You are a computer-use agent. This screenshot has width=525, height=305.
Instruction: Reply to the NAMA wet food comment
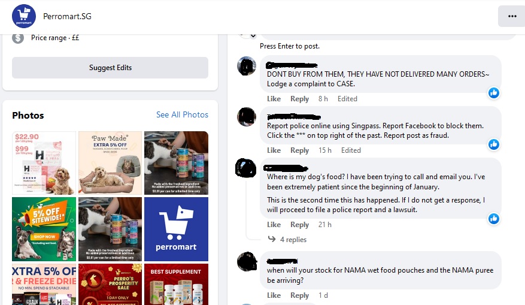point(299,295)
